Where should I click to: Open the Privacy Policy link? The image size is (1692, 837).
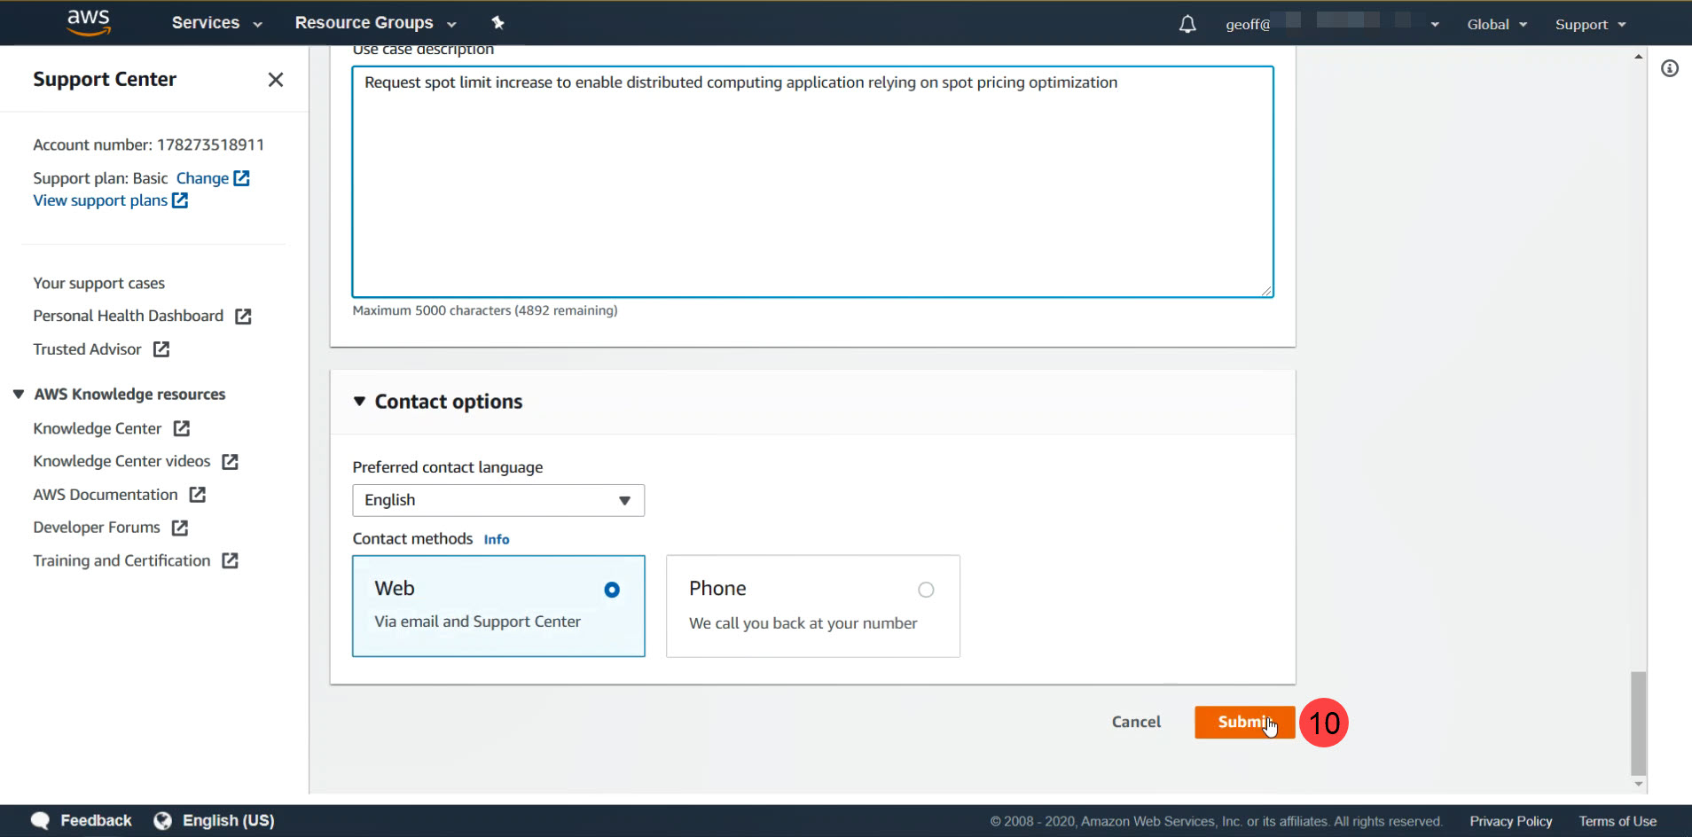click(1510, 821)
